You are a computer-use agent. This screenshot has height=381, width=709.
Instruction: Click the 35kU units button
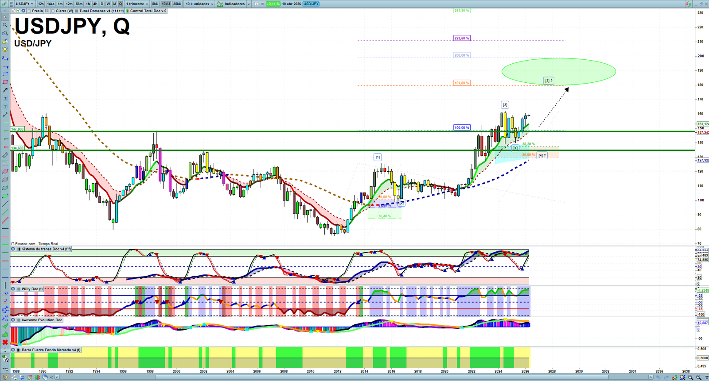point(177,4)
